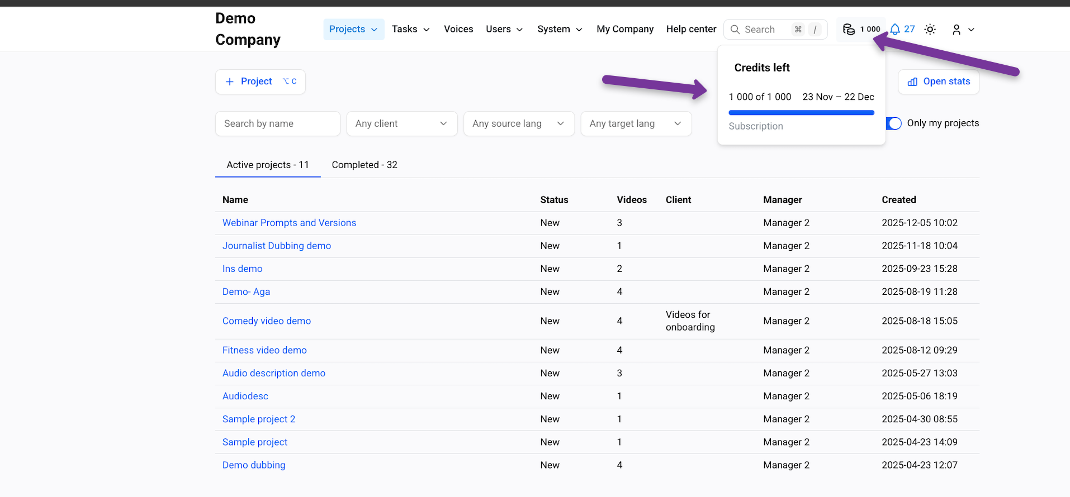Open Webinar Prompts and Versions project
The width and height of the screenshot is (1070, 497).
(289, 223)
